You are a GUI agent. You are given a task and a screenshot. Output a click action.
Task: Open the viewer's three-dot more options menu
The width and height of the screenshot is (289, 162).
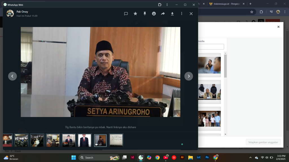[x=181, y=13]
